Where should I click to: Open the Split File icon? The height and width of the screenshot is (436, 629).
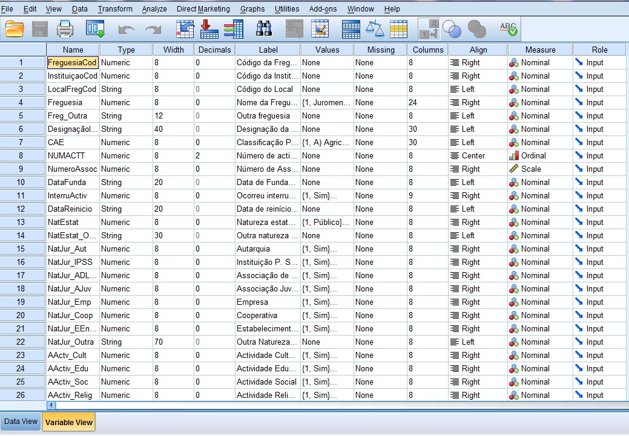click(x=351, y=29)
